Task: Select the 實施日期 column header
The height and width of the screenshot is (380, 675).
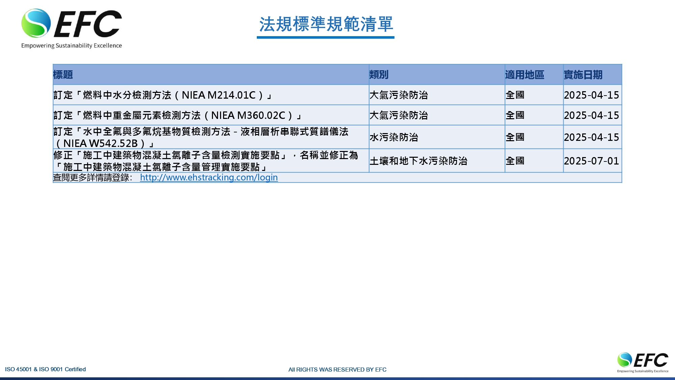Action: 583,75
